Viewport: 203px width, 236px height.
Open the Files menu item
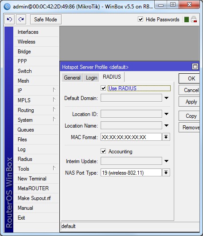pyautogui.click(x=36, y=140)
